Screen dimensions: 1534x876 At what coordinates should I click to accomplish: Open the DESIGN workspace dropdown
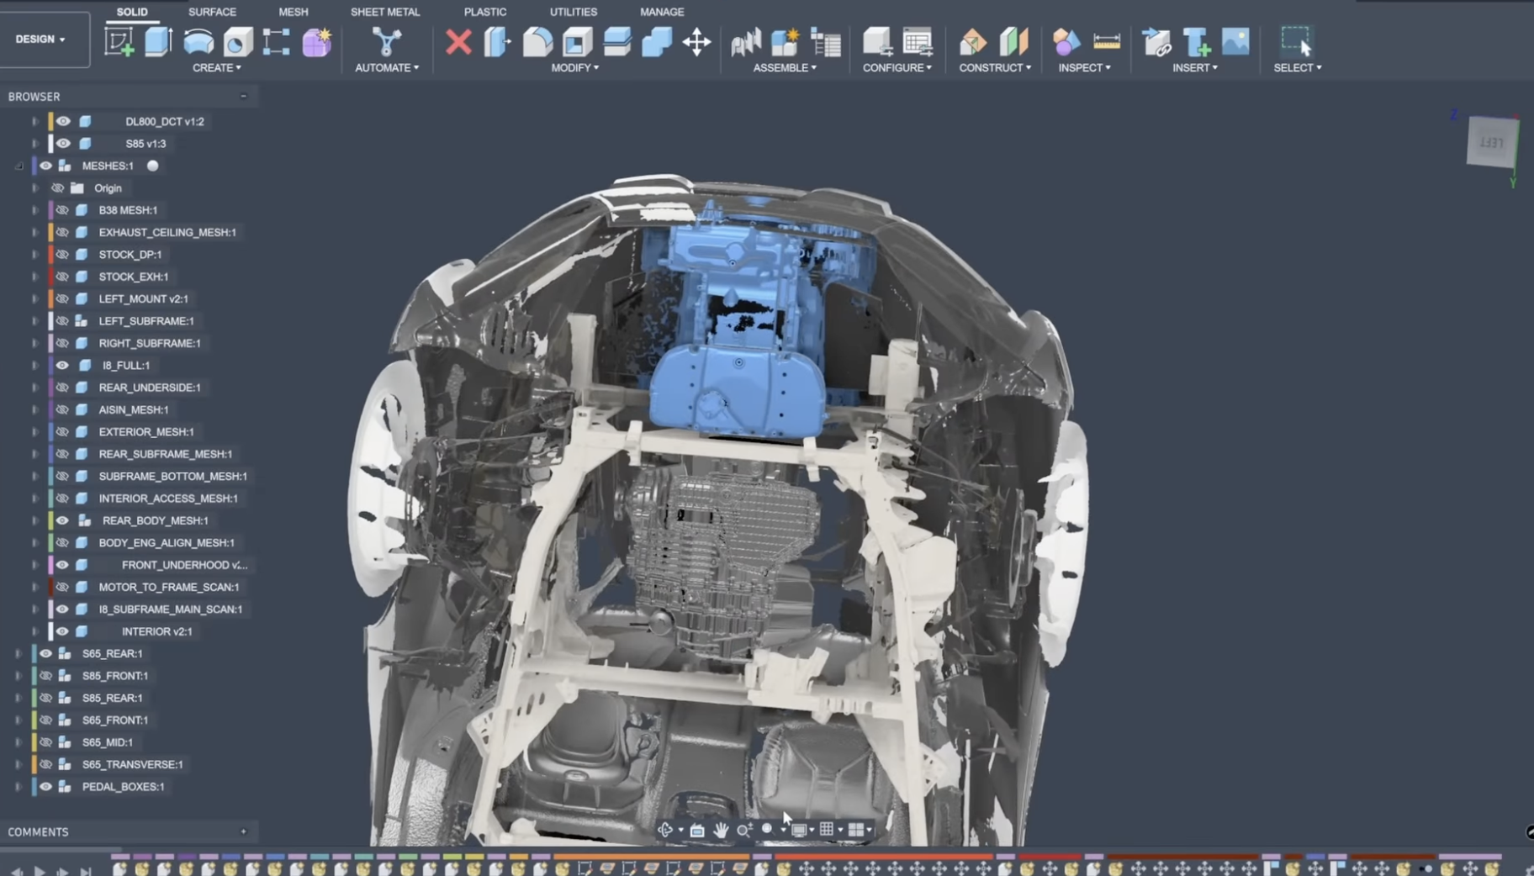40,40
